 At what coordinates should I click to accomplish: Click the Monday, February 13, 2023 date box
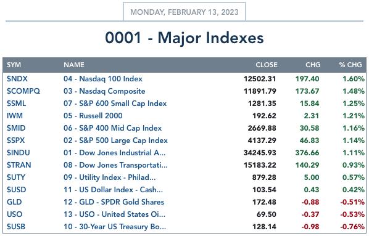[x=184, y=12]
